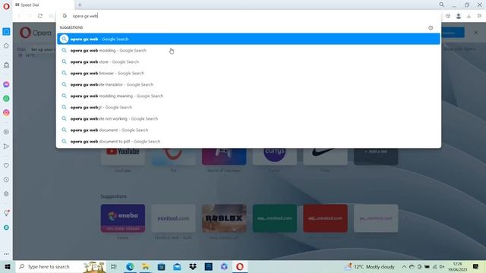Open File Explorer from taskbar

[145, 266]
